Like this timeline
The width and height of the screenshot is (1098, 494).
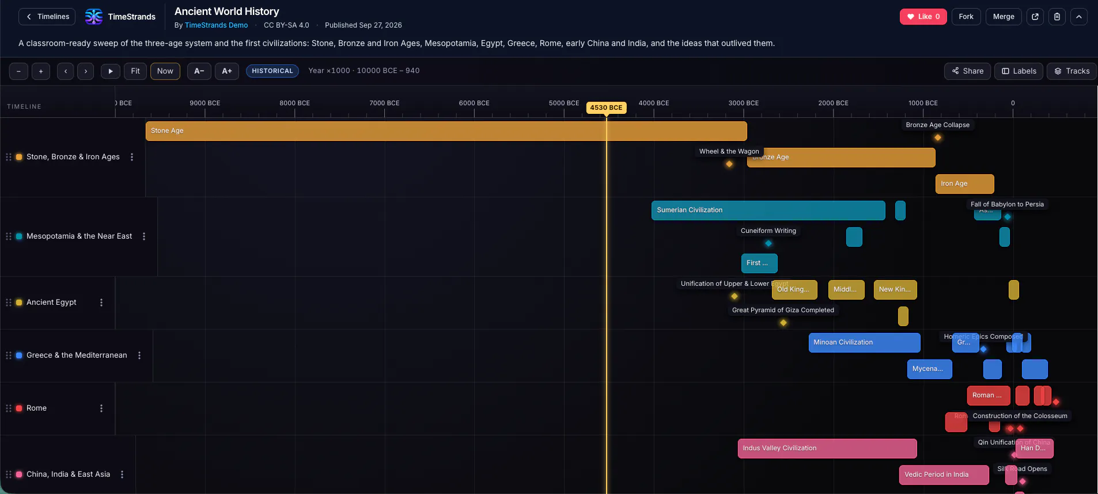click(x=923, y=17)
